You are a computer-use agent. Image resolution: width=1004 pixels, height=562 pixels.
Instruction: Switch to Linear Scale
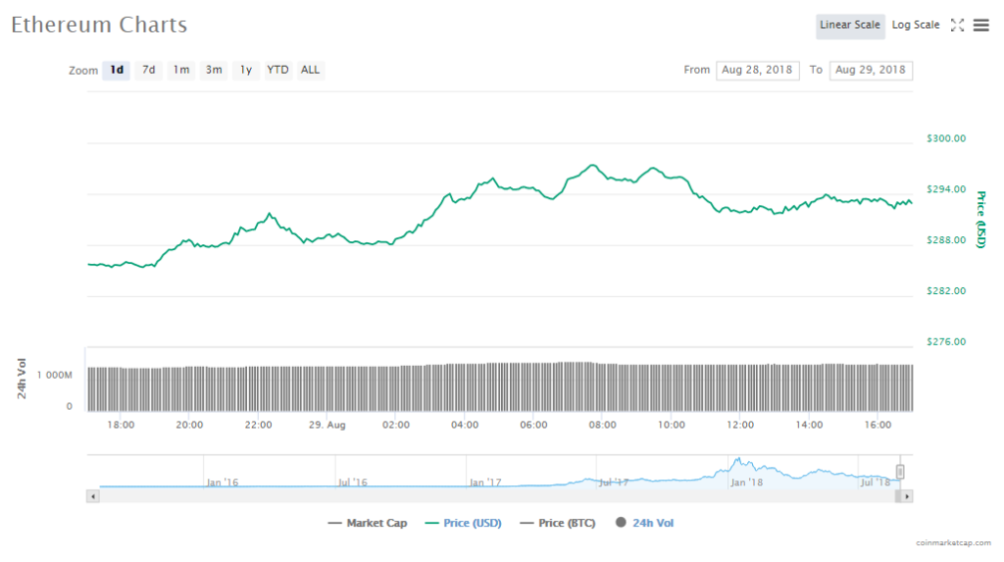point(850,26)
